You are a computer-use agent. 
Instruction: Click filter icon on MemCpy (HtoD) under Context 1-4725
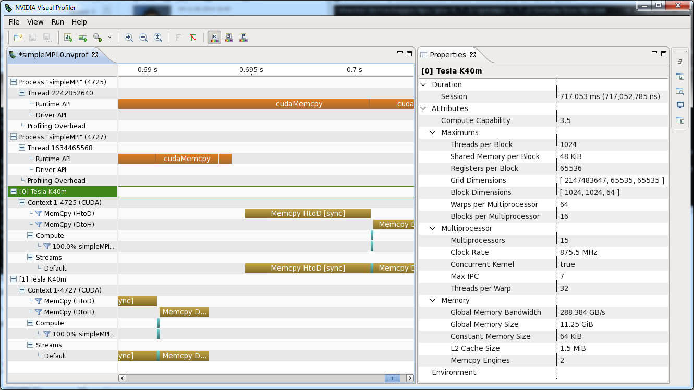(39, 213)
